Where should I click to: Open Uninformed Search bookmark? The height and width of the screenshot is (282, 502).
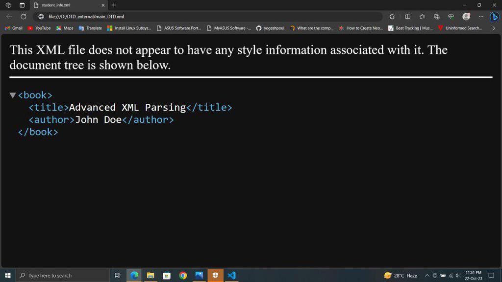(460, 28)
